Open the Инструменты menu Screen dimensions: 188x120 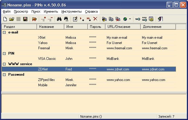71,12
